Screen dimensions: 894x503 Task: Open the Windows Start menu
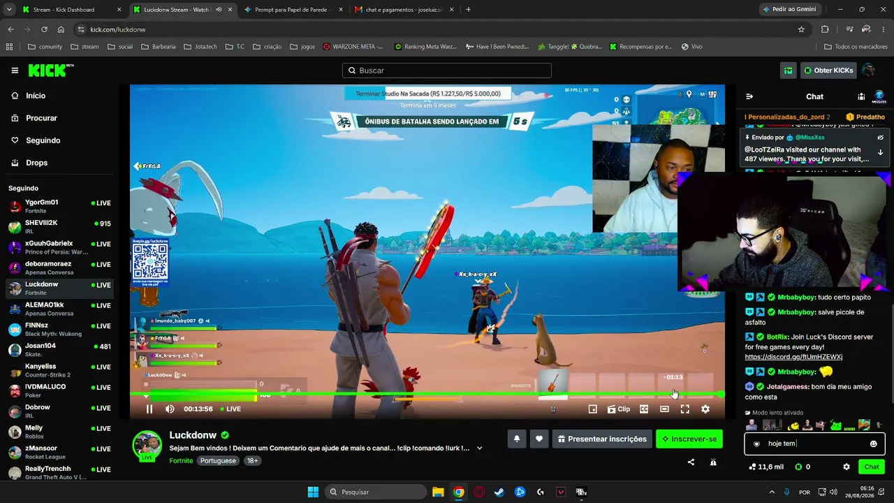313,492
